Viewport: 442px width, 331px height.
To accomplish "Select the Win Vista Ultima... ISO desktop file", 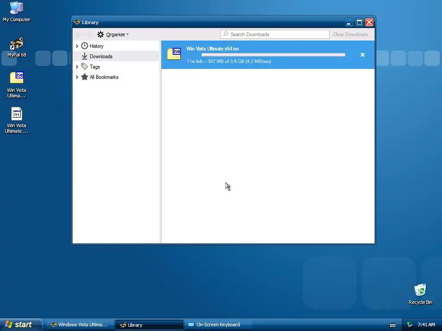I will tap(16, 85).
